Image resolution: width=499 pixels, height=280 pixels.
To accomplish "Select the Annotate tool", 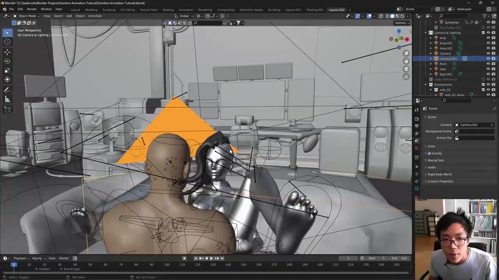I will click(x=7, y=90).
